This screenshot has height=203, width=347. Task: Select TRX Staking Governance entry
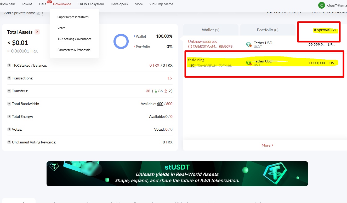click(x=75, y=39)
